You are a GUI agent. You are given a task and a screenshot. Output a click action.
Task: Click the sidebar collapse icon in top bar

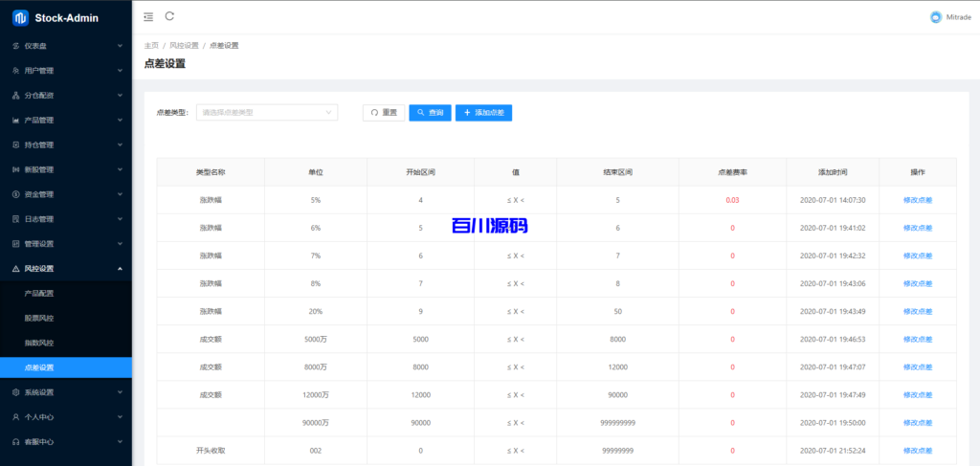[x=147, y=16]
